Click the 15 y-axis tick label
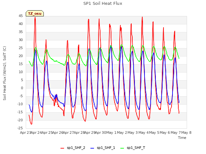The image size is (206, 154). [21, 64]
